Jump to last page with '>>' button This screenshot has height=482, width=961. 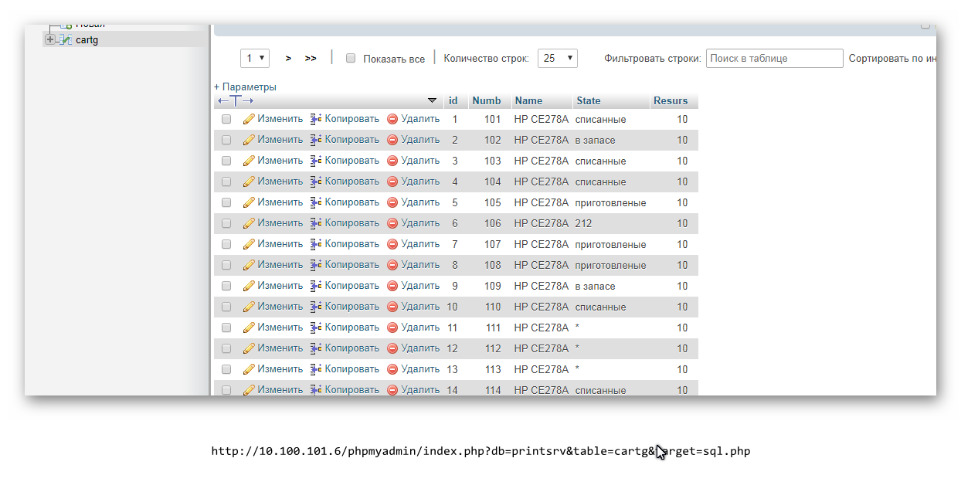coord(311,58)
